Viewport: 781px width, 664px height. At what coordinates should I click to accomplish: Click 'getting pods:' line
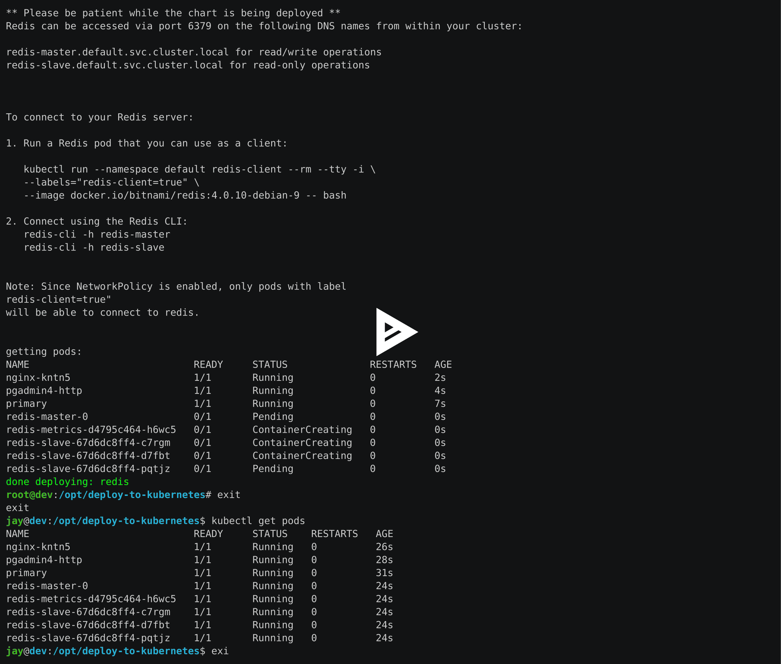click(x=44, y=351)
